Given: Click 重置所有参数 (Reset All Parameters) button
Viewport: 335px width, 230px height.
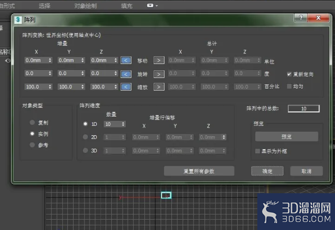Looking at the screenshot, I should pos(199,171).
